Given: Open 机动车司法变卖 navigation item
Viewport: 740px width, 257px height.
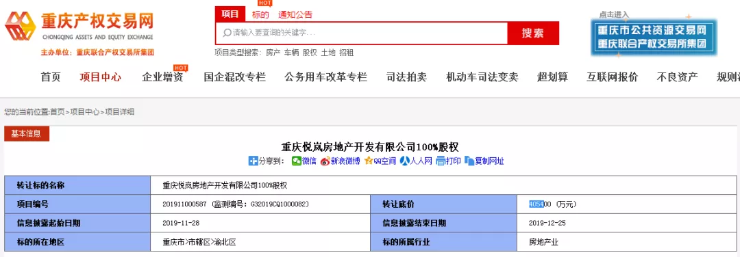Looking at the screenshot, I should 482,77.
